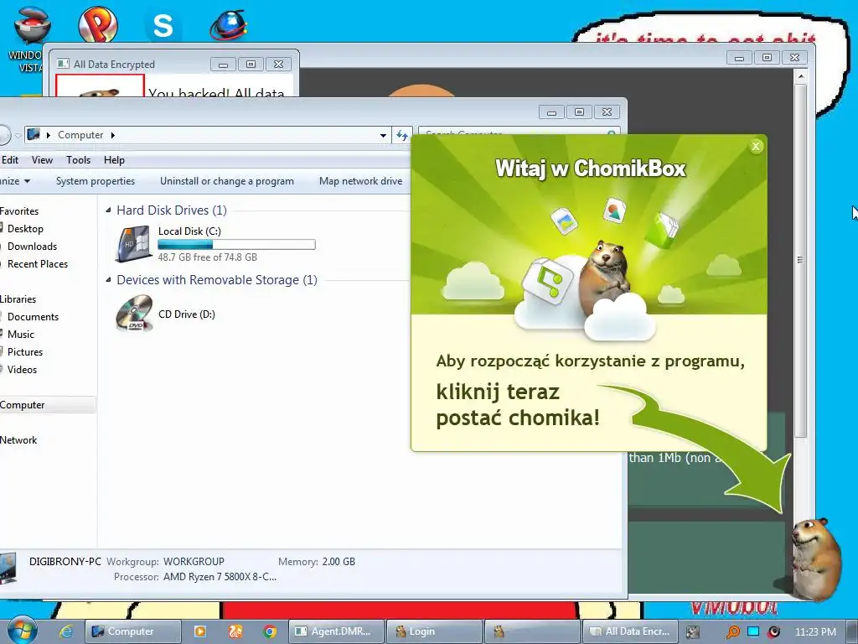Open the View menu in Explorer

(42, 160)
